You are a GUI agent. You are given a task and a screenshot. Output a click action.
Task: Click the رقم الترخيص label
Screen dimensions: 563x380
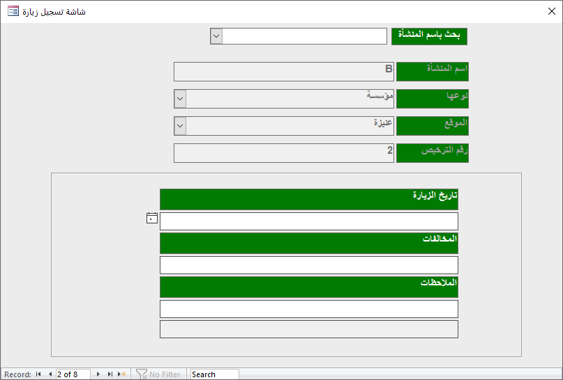coord(433,153)
